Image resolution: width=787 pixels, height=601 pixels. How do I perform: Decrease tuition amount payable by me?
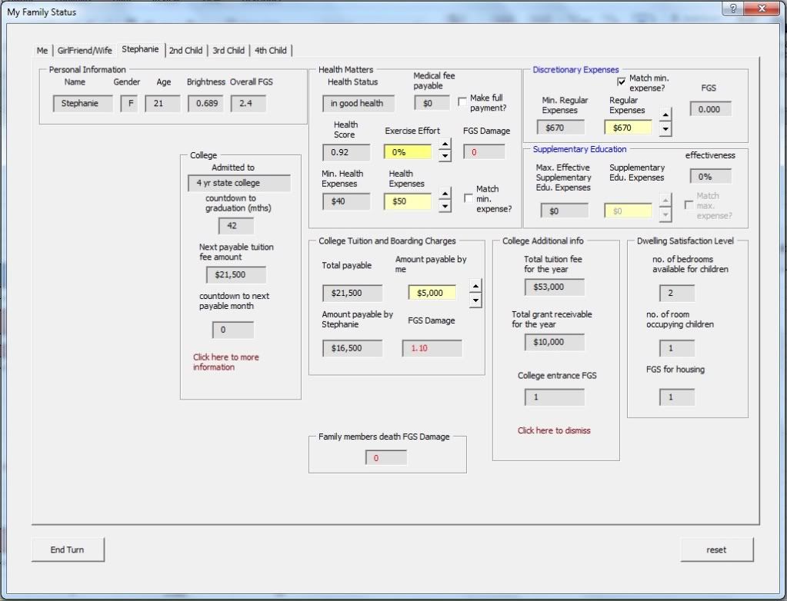[475, 300]
